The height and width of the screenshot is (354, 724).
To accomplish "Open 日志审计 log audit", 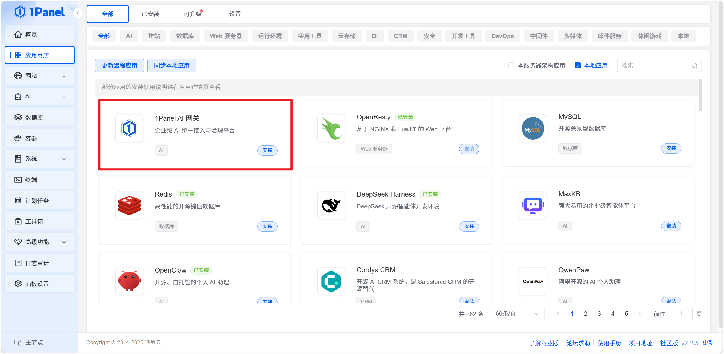I will pyautogui.click(x=40, y=263).
